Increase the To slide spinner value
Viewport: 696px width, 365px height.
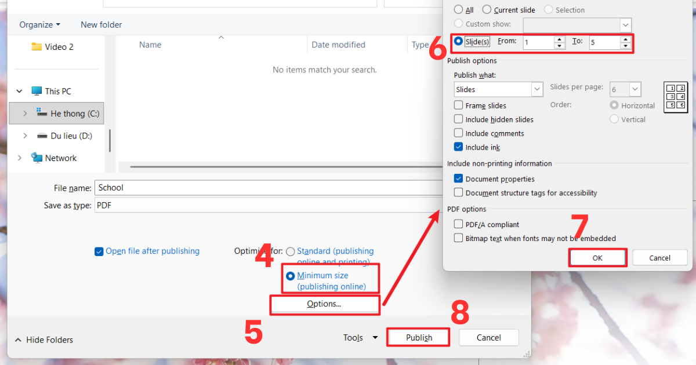click(x=625, y=39)
